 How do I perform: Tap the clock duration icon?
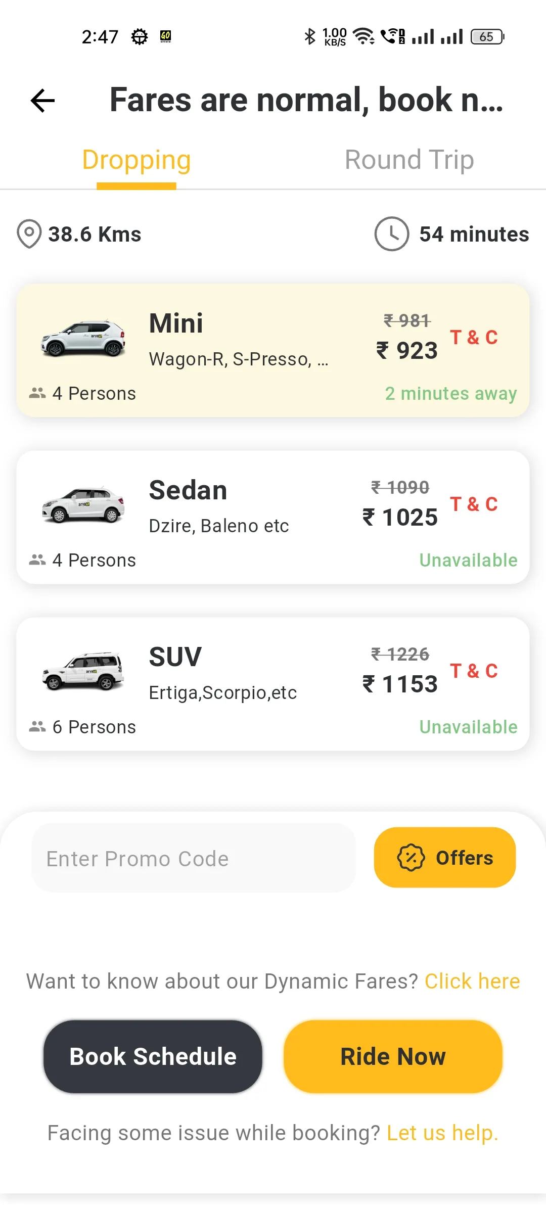[391, 234]
